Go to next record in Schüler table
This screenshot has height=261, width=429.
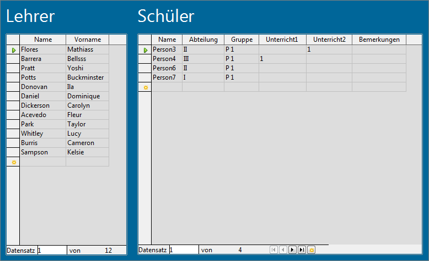(292, 250)
